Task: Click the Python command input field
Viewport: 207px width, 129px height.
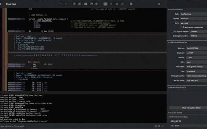Action: pos(77,126)
